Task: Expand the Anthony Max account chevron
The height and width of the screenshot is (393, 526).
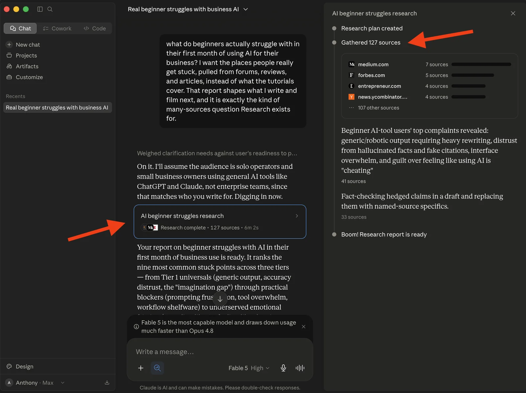Action: click(x=62, y=383)
